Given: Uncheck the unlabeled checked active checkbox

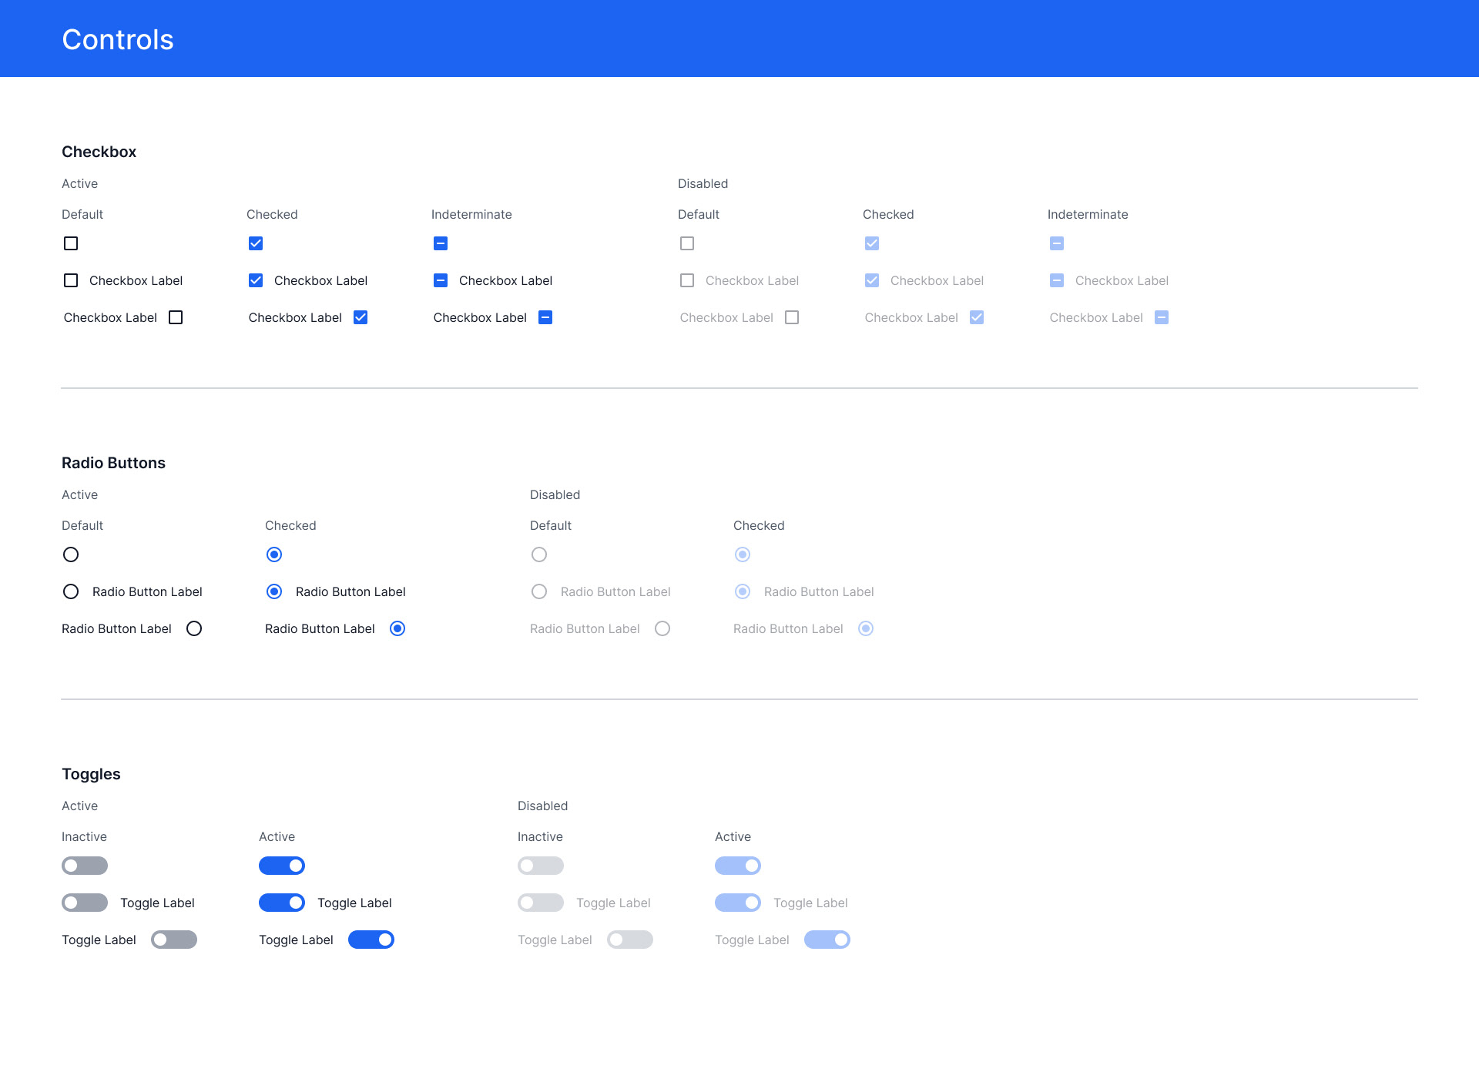Looking at the screenshot, I should click(x=256, y=243).
